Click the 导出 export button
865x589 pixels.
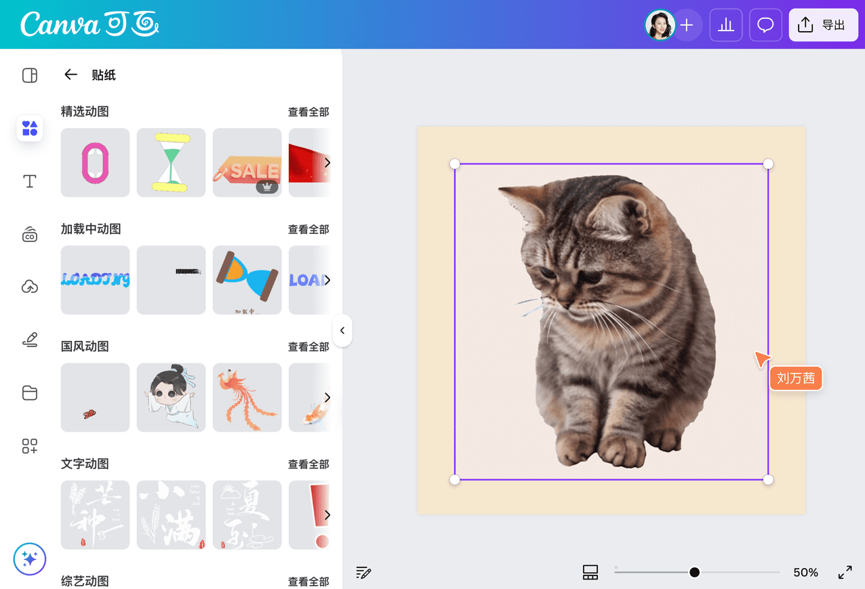click(823, 24)
